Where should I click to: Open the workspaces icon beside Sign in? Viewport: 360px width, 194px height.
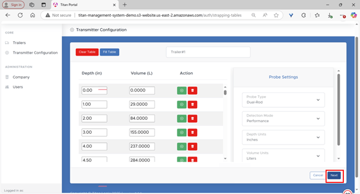point(32,5)
